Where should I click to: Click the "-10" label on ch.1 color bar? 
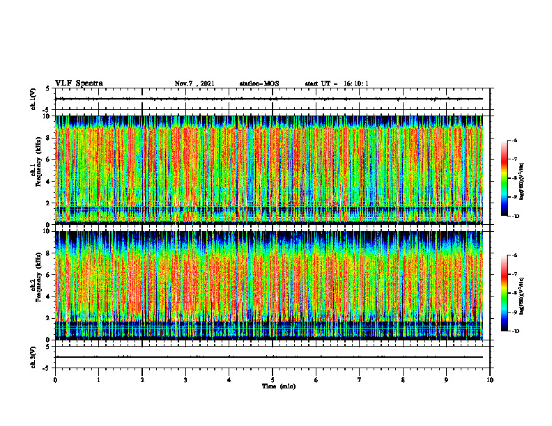[x=515, y=216]
